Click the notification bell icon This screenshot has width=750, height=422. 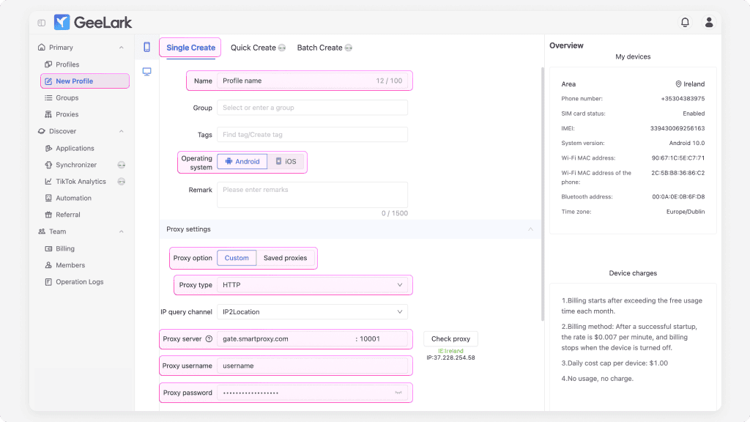685,23
